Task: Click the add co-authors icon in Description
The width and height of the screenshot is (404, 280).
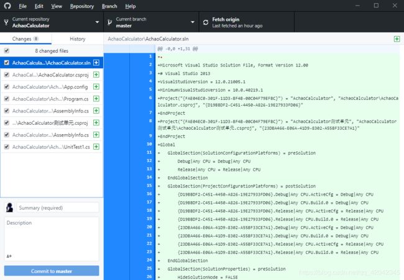Action: pos(9,256)
